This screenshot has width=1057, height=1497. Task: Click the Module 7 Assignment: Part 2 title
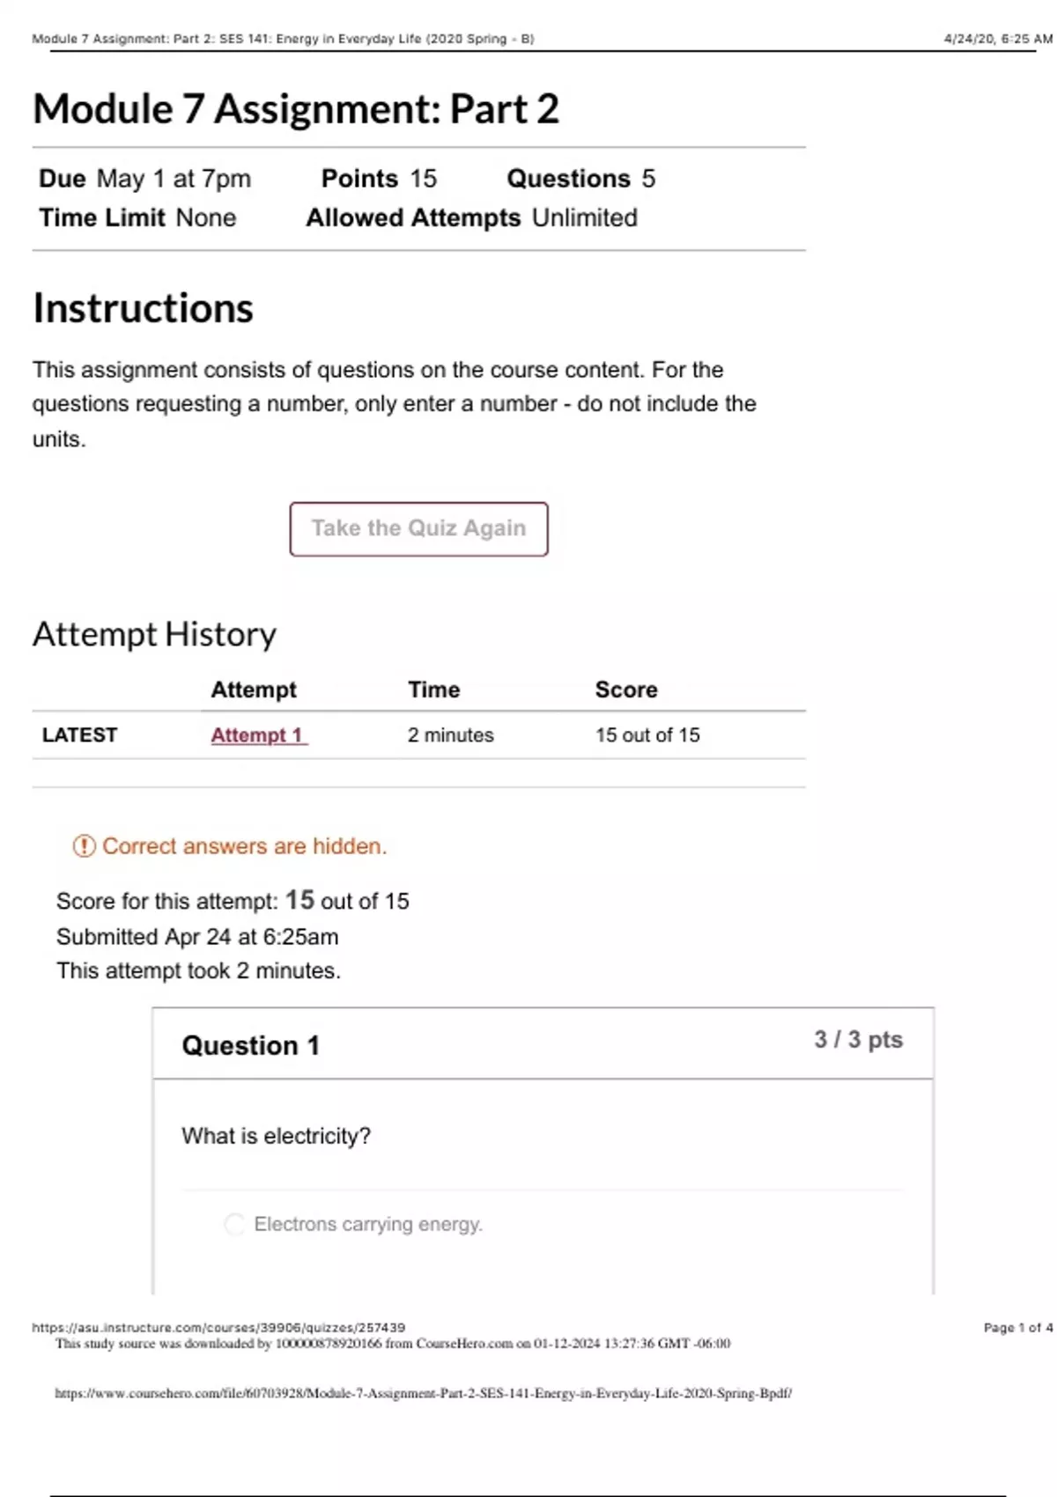pos(296,109)
